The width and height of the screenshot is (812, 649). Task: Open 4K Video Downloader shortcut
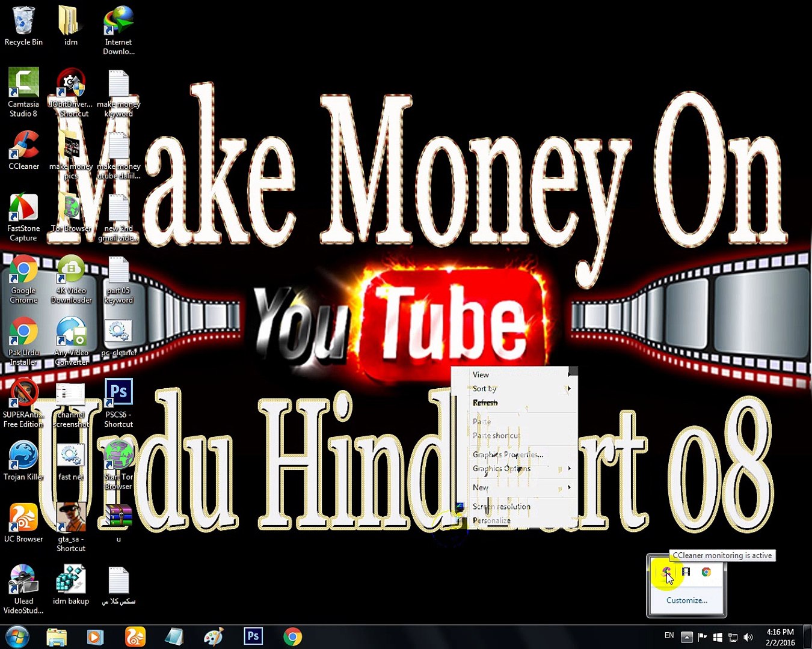point(71,279)
